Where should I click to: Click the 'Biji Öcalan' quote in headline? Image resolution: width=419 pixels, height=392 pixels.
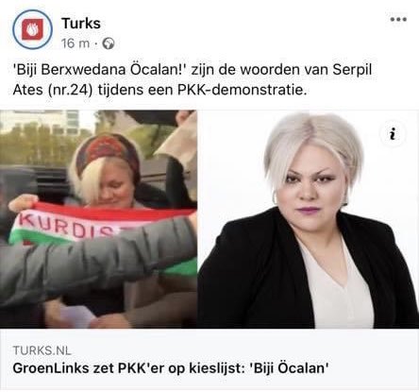pos(289,368)
